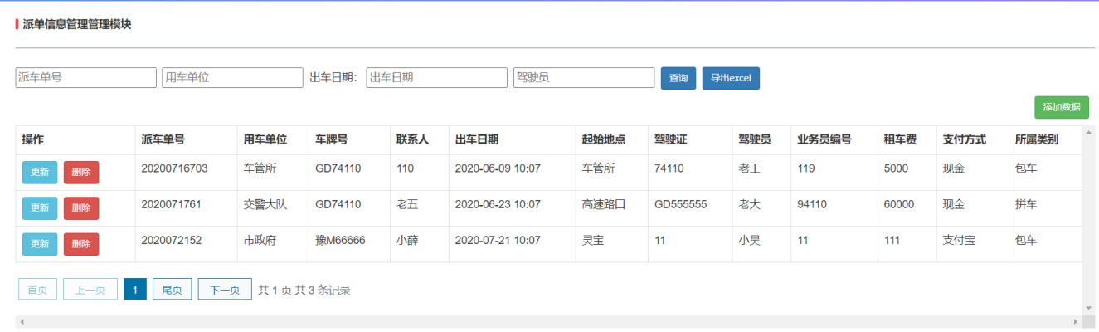Click the 导出excel export button
This screenshot has height=332, width=1099.
(731, 78)
